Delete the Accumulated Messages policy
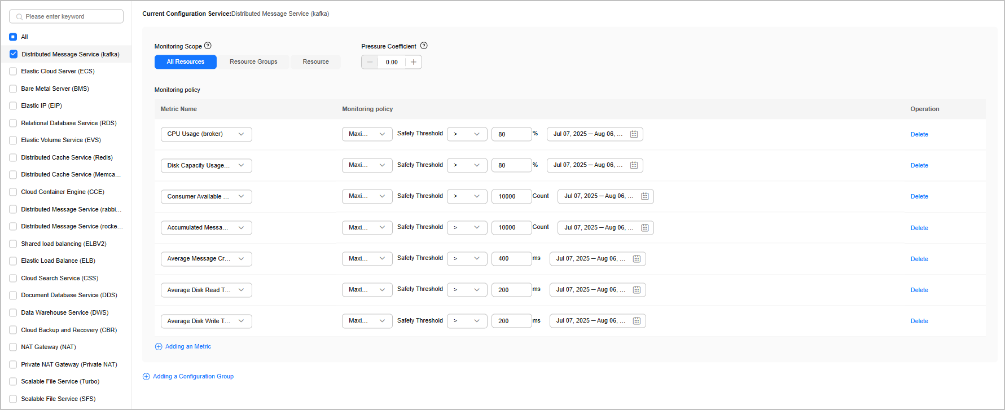This screenshot has width=1005, height=410. tap(919, 228)
